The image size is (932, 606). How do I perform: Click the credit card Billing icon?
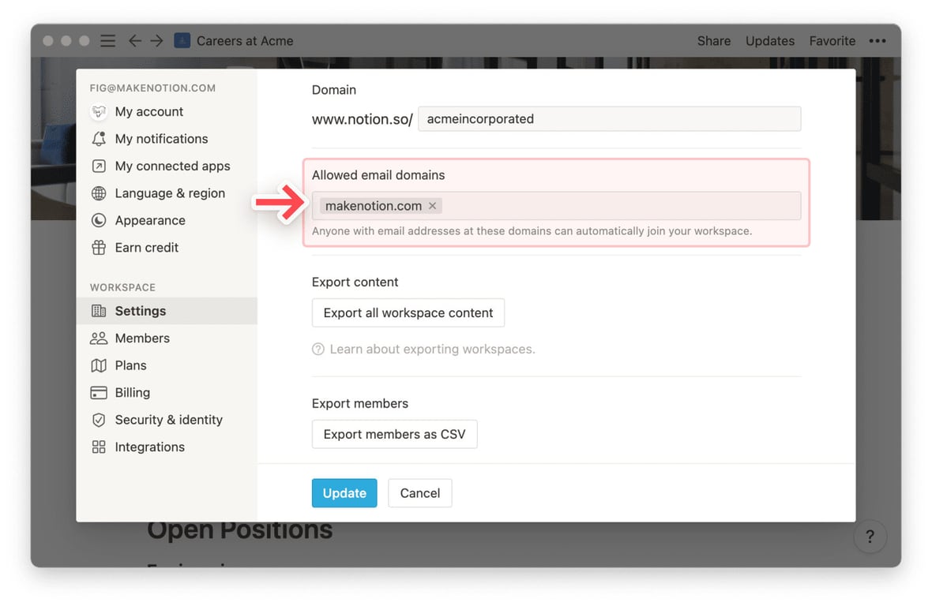(x=99, y=392)
